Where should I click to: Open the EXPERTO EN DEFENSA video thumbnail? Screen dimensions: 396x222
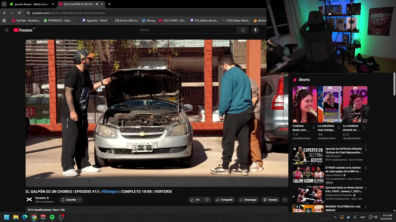308,156
